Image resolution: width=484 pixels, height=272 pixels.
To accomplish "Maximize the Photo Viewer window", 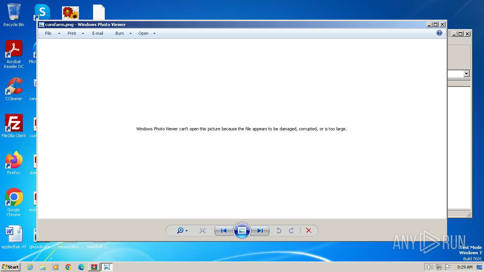I will 435,25.
